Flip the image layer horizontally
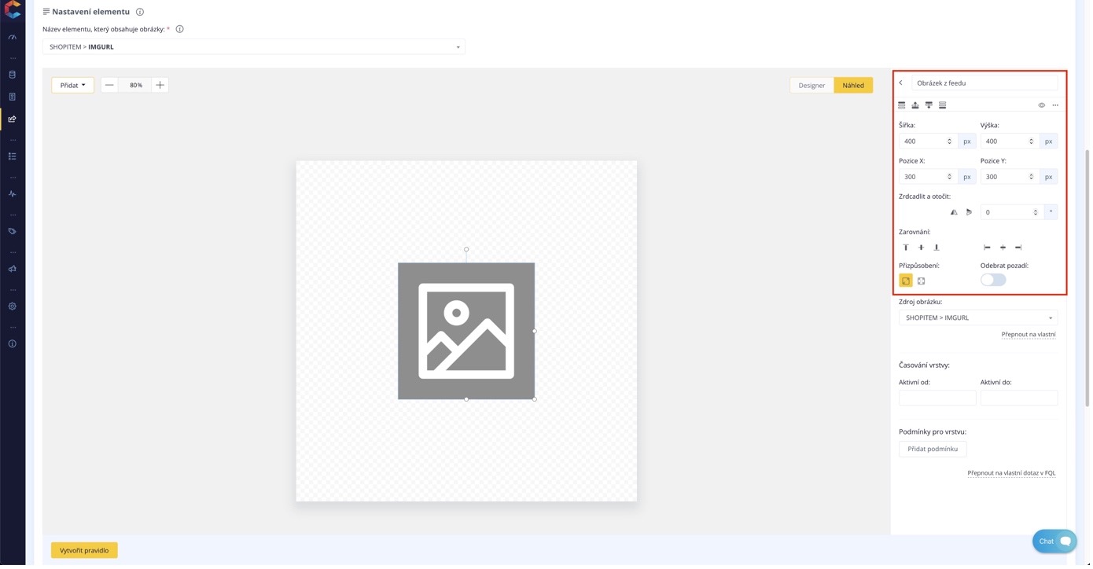The height and width of the screenshot is (569, 1093). click(x=955, y=212)
